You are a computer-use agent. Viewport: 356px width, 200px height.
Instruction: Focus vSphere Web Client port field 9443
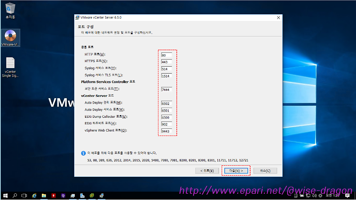click(166, 131)
